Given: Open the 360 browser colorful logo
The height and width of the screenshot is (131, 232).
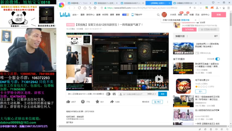Looking at the screenshot, I should (61, 5).
